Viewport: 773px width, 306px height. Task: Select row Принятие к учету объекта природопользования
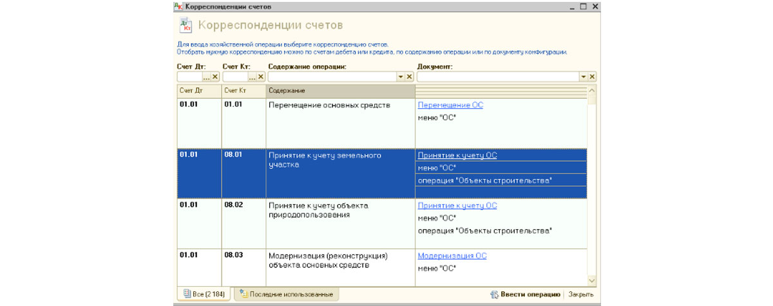[382, 224]
